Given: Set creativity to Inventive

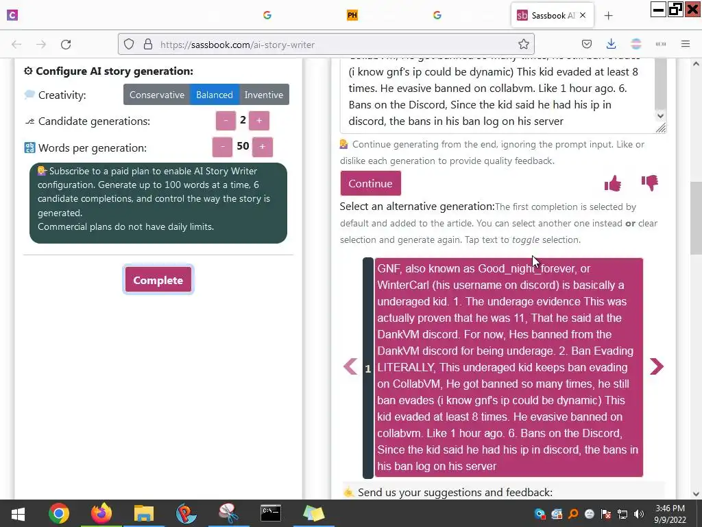Looking at the screenshot, I should [264, 95].
